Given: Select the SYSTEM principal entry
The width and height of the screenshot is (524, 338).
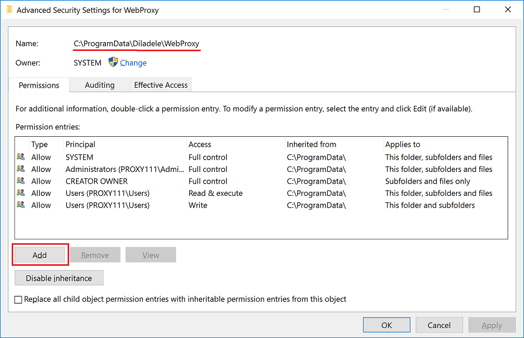Looking at the screenshot, I should point(79,157).
